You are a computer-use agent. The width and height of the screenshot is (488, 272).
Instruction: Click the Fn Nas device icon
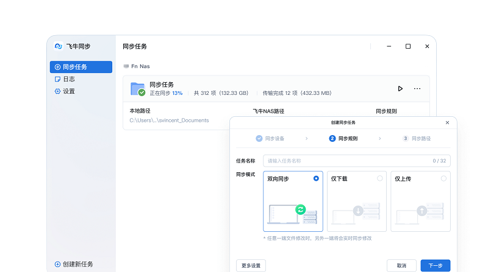click(126, 66)
